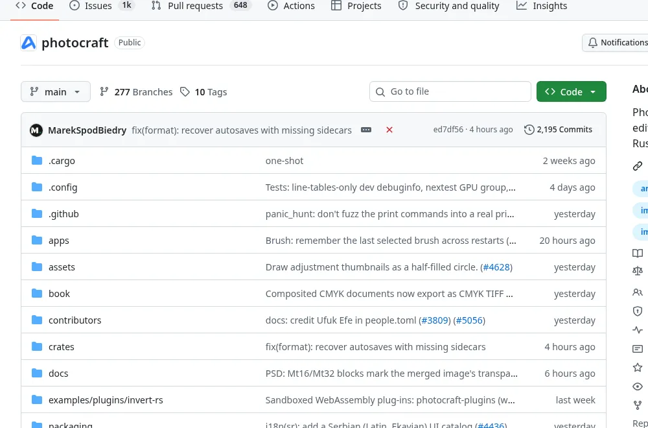View the 10 Tags link

(203, 92)
